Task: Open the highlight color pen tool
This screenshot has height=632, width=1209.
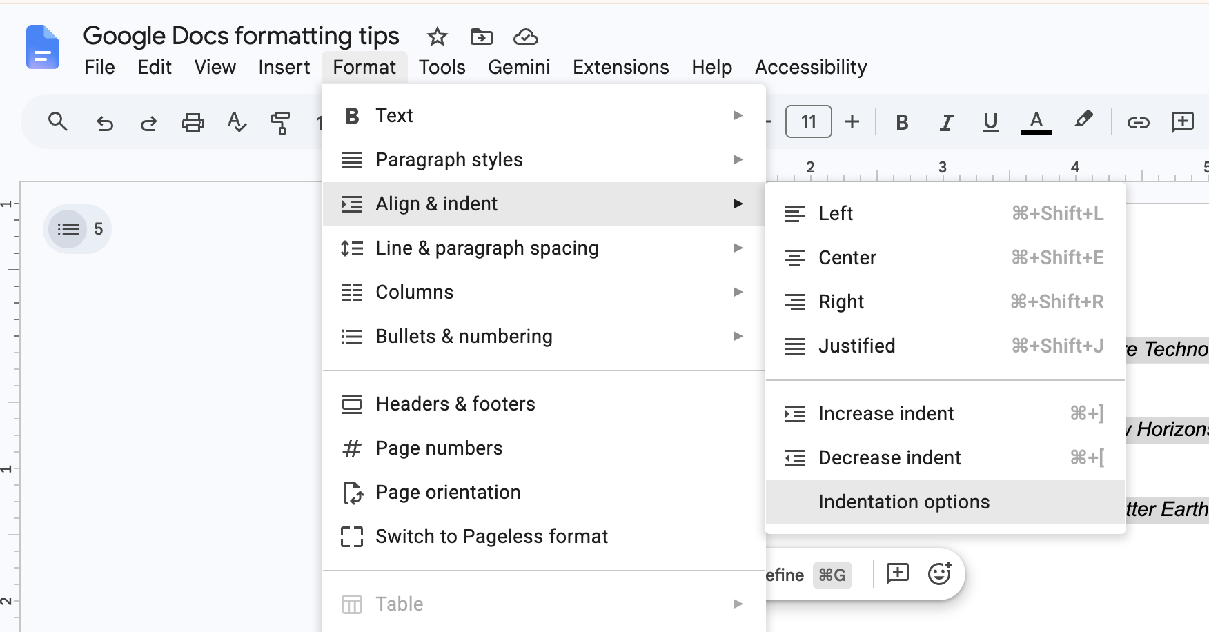Action: [1083, 120]
